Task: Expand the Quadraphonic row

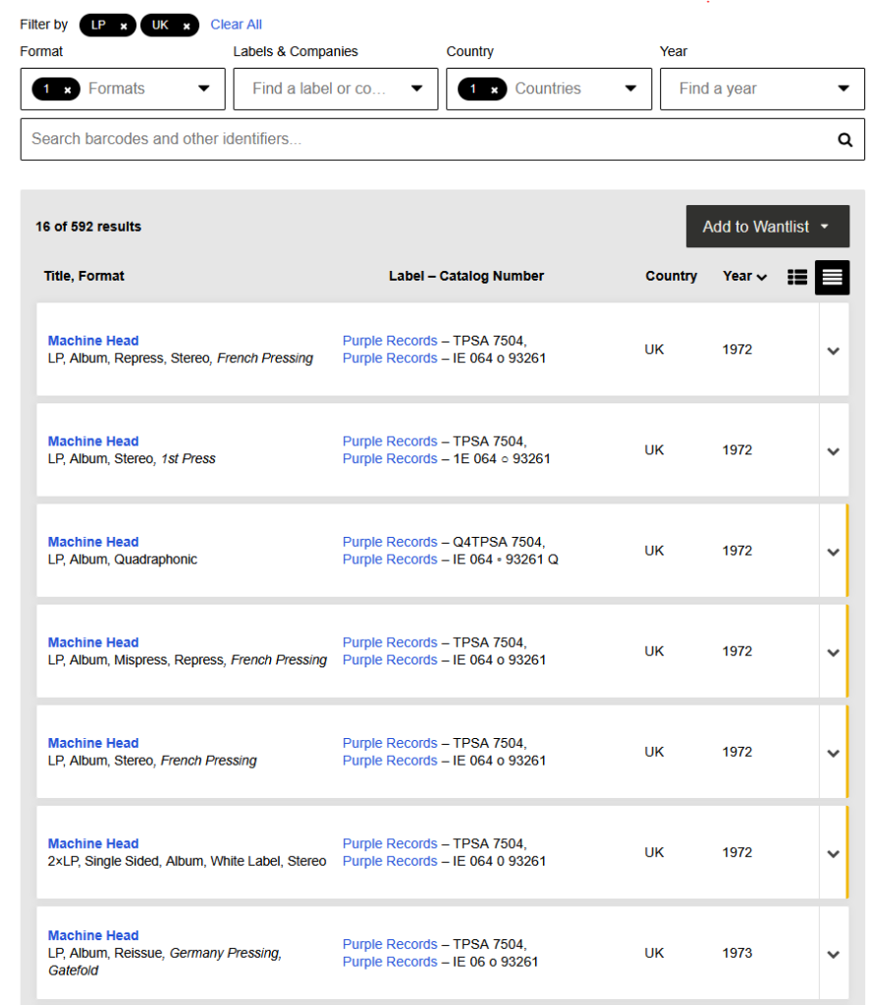Action: pyautogui.click(x=833, y=552)
